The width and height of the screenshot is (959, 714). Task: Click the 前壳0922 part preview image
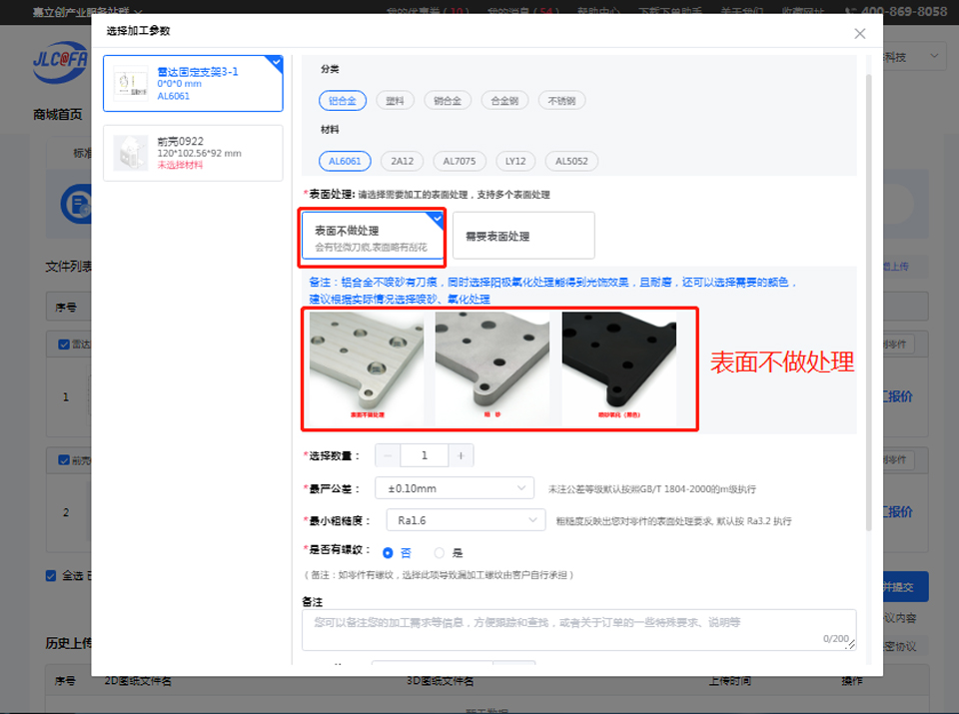click(131, 153)
